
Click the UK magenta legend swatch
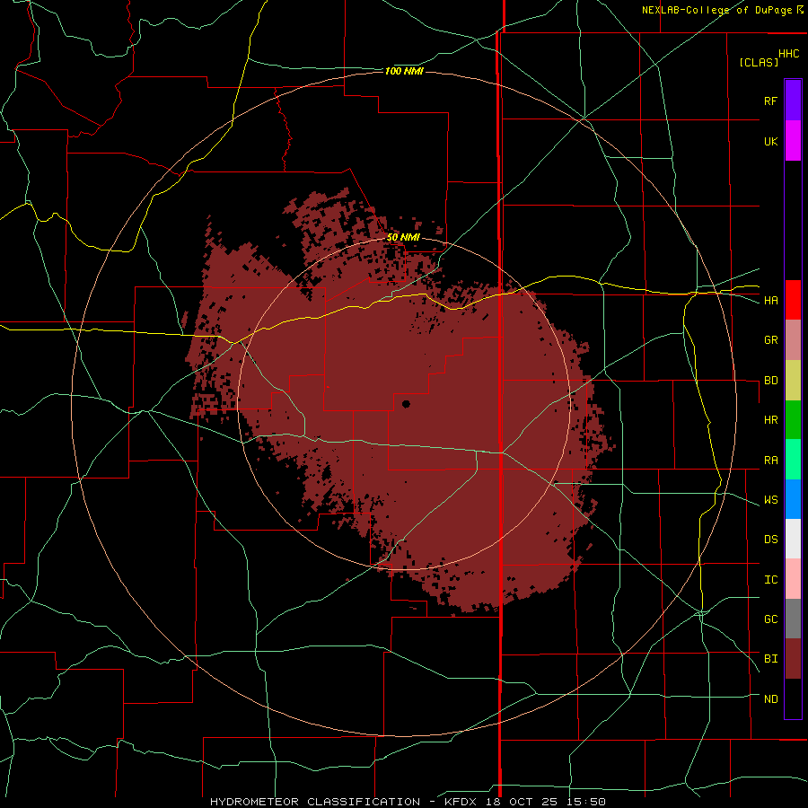tap(793, 141)
